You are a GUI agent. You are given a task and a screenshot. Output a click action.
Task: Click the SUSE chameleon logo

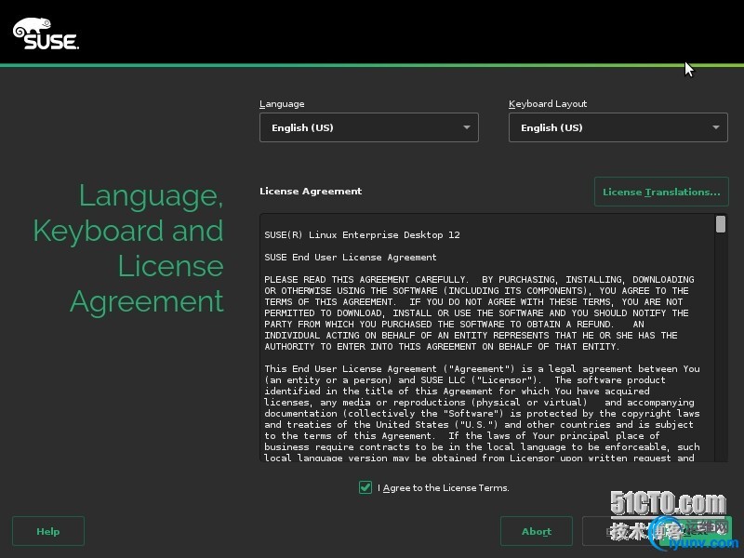point(46,33)
